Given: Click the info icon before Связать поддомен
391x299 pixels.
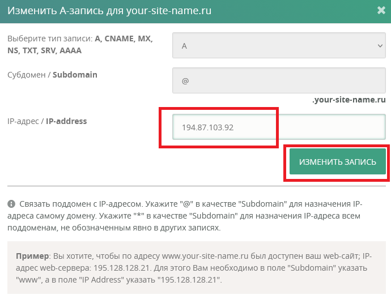Looking at the screenshot, I should coord(11,204).
